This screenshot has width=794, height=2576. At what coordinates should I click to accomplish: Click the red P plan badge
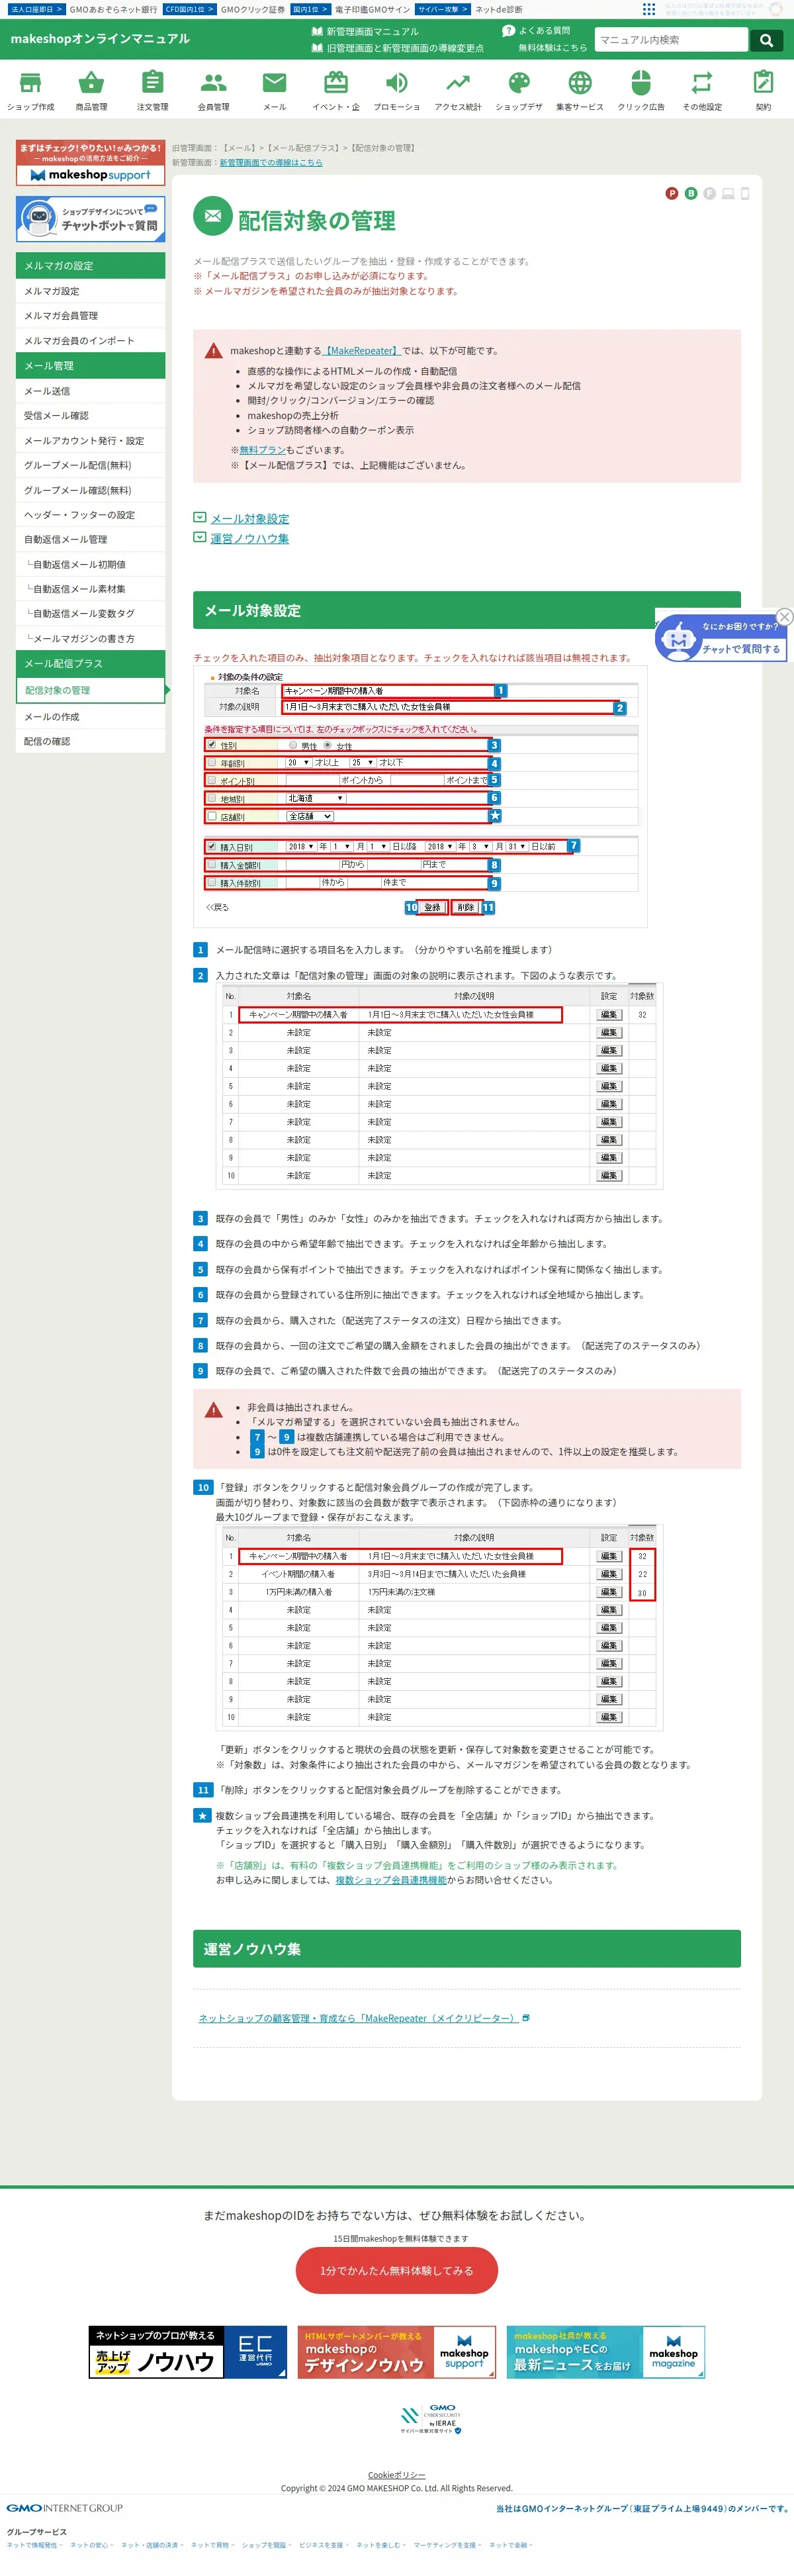[x=672, y=193]
